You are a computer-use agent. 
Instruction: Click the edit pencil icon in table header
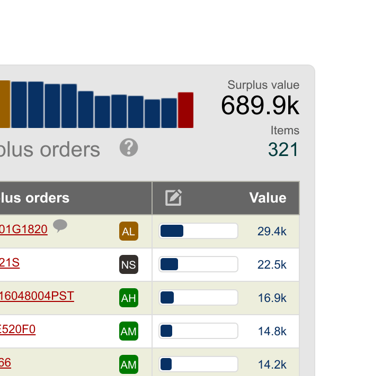173,197
